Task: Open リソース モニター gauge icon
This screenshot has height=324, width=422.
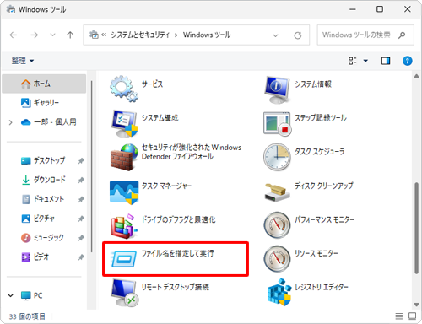Action: pyautogui.click(x=277, y=259)
